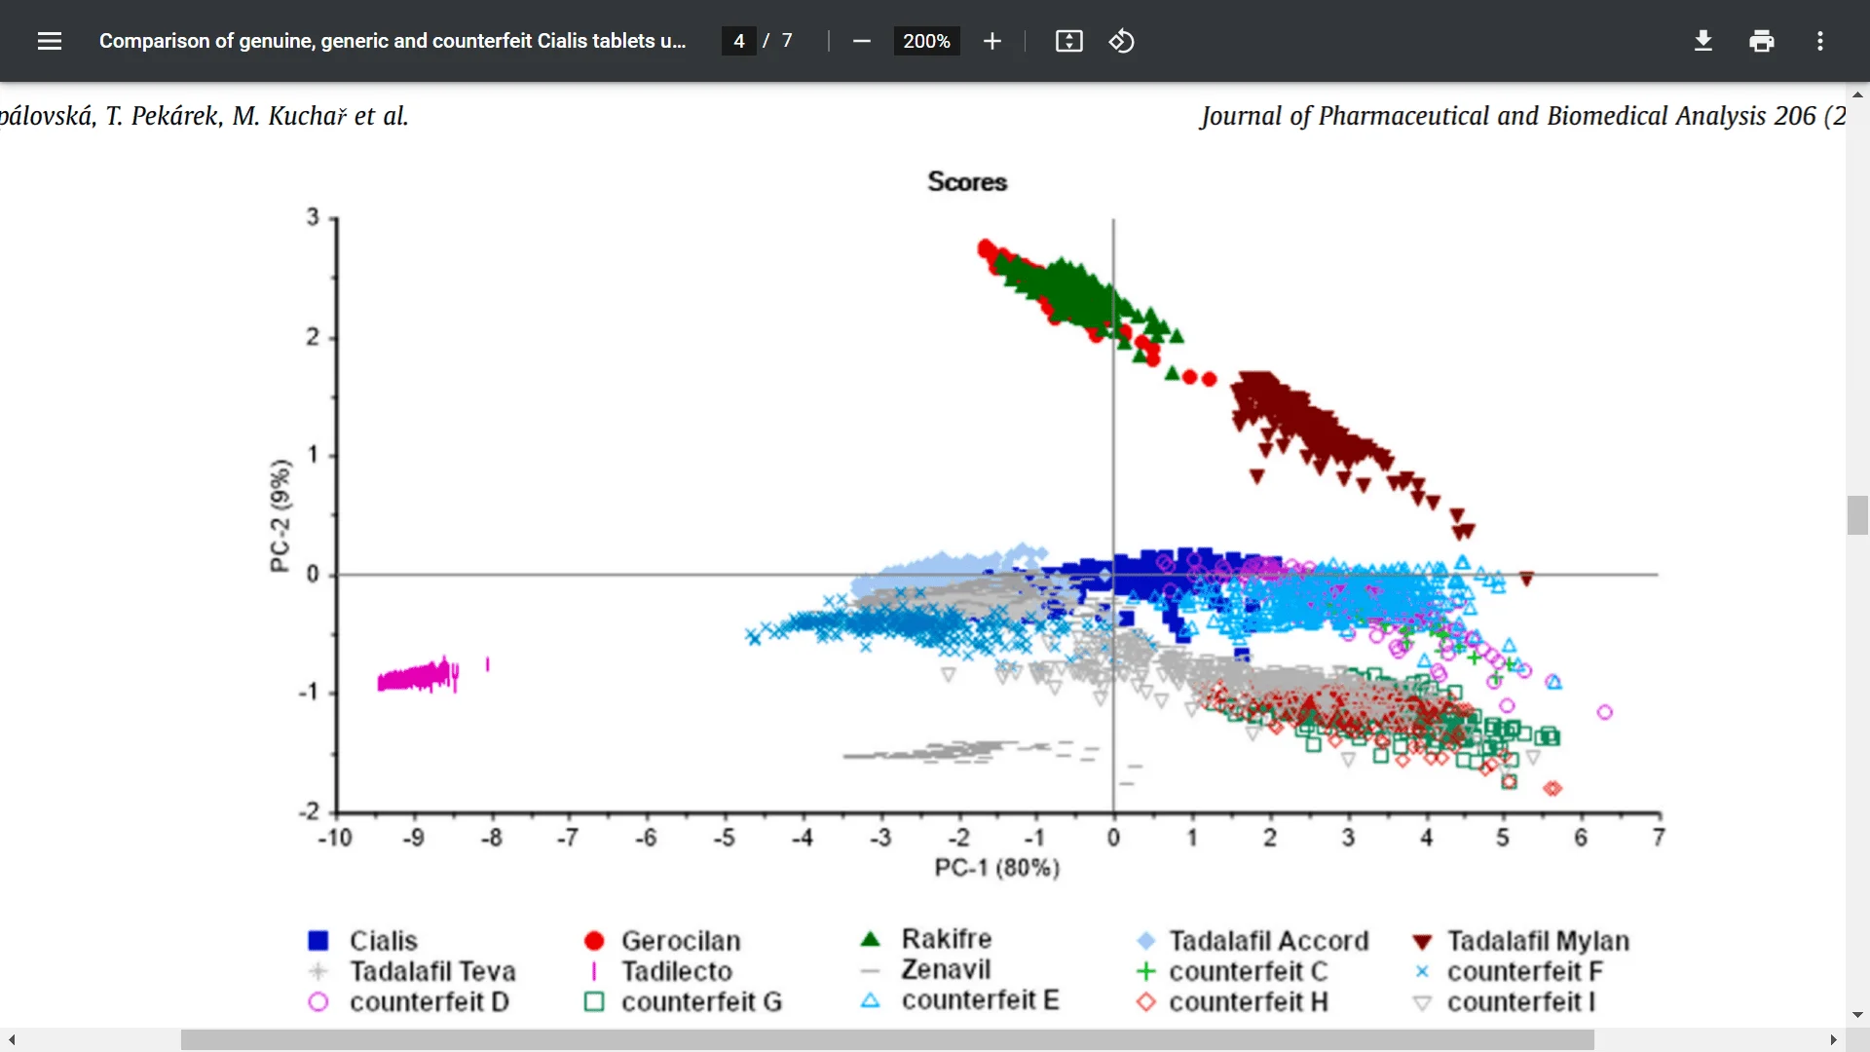Click the "Tadalafil Accord" legend label

pos(1269,941)
